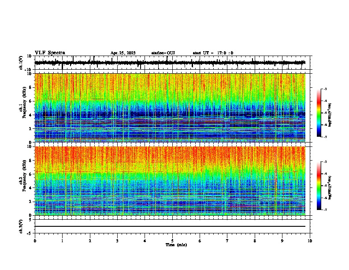This screenshot has width=349, height=270.
Task: Click time axis tick label "3"
Action: click(x=117, y=241)
